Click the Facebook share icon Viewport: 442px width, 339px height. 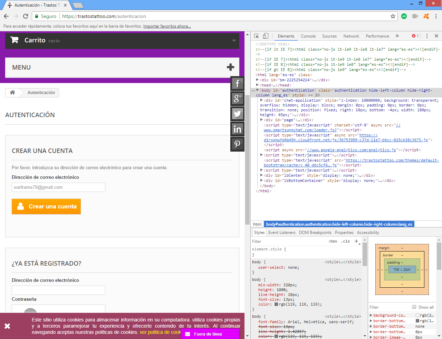pyautogui.click(x=237, y=84)
